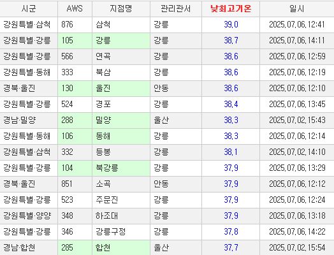Select station name 삼척 with AWS 876
The width and height of the screenshot is (334, 255).
coord(103,24)
